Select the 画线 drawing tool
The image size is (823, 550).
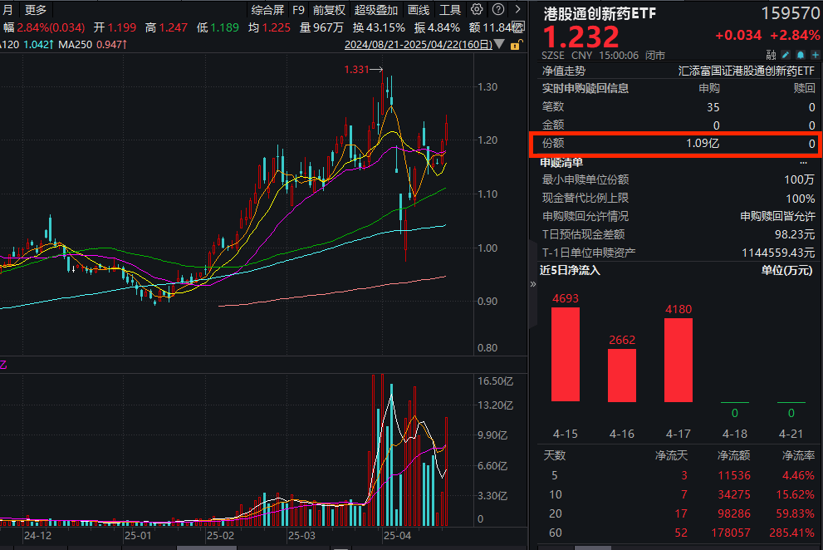coord(418,10)
